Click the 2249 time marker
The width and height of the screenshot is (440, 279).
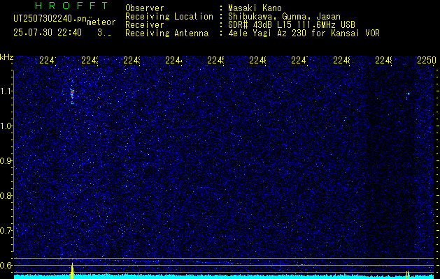point(384,60)
